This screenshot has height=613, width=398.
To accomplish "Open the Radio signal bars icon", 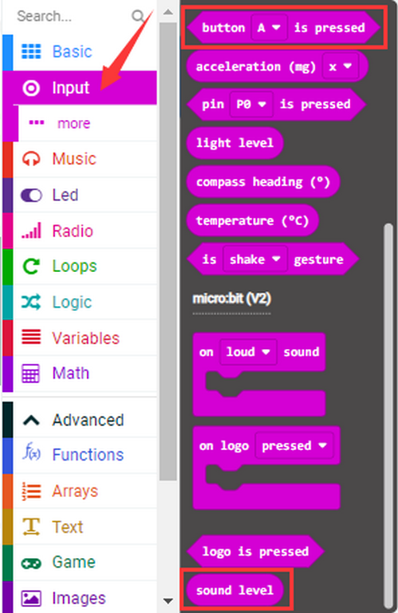I will click(31, 231).
